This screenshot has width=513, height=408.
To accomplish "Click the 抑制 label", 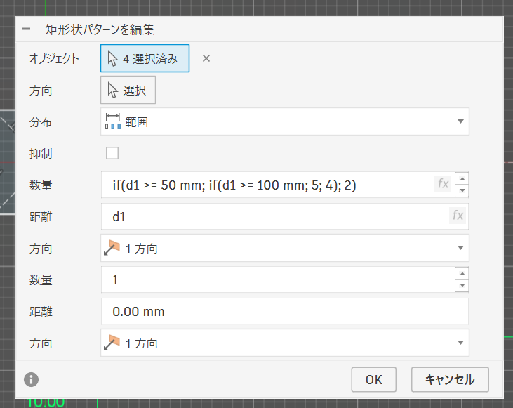I will [41, 153].
